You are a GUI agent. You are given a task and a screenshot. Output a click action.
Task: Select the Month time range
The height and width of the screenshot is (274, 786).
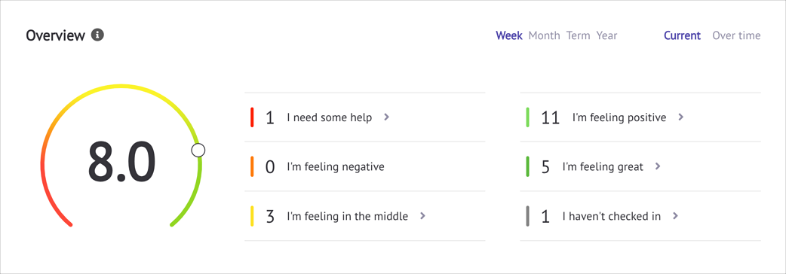pos(544,35)
